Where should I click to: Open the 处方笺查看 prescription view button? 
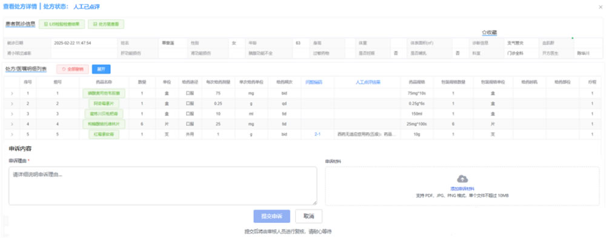click(x=106, y=24)
